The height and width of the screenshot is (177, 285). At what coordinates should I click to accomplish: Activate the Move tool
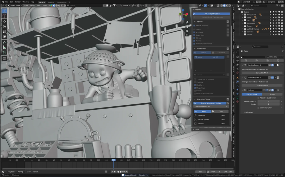(x=4, y=21)
